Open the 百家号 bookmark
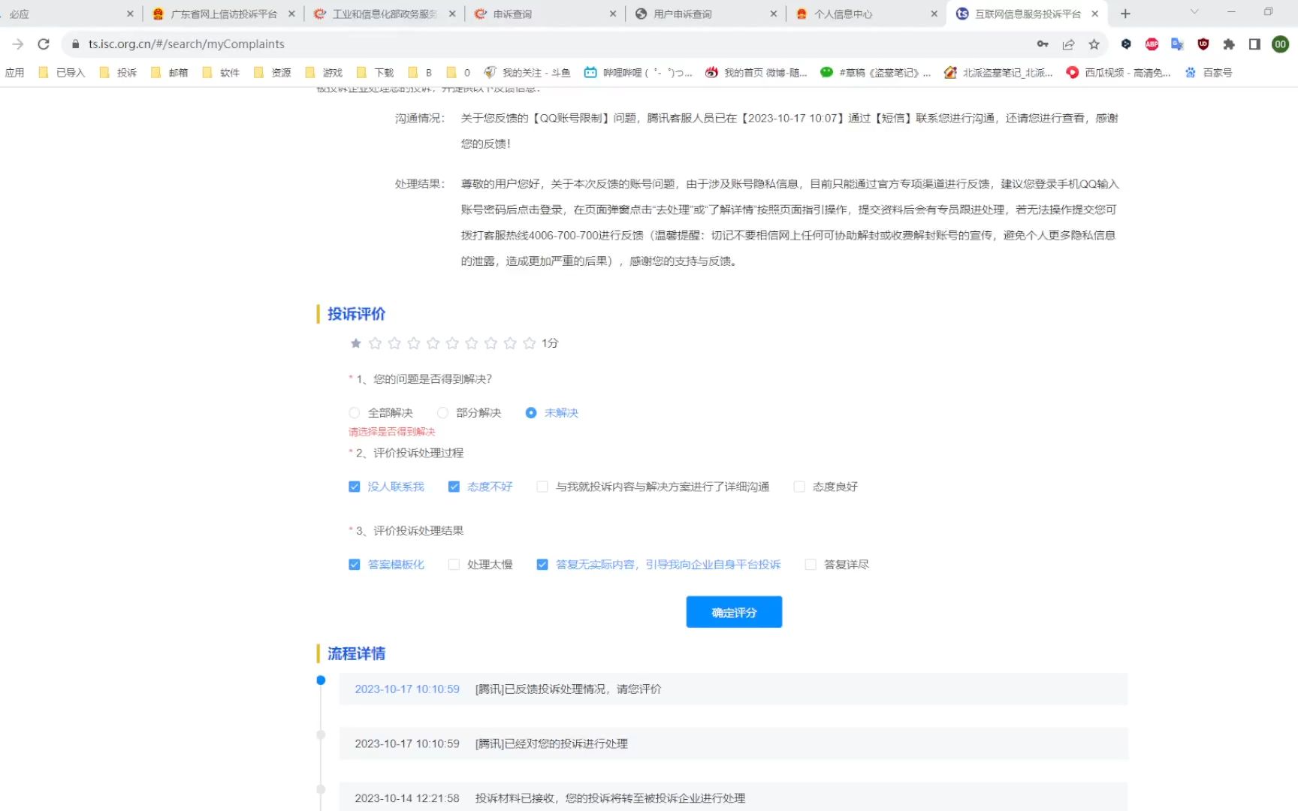This screenshot has height=811, width=1298. (x=1209, y=73)
